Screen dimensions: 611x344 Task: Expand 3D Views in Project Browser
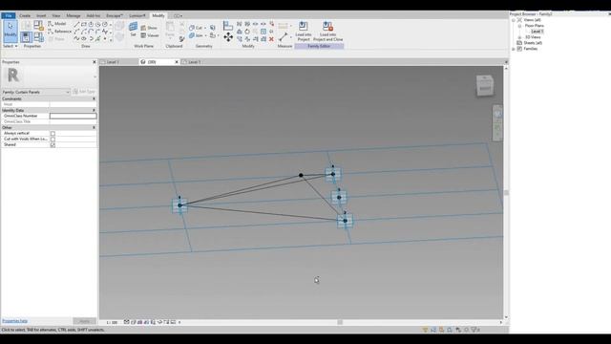(x=519, y=37)
